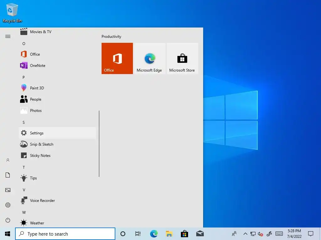The width and height of the screenshot is (321, 240).
Task: Launch Office from the app list
Action: point(57,54)
